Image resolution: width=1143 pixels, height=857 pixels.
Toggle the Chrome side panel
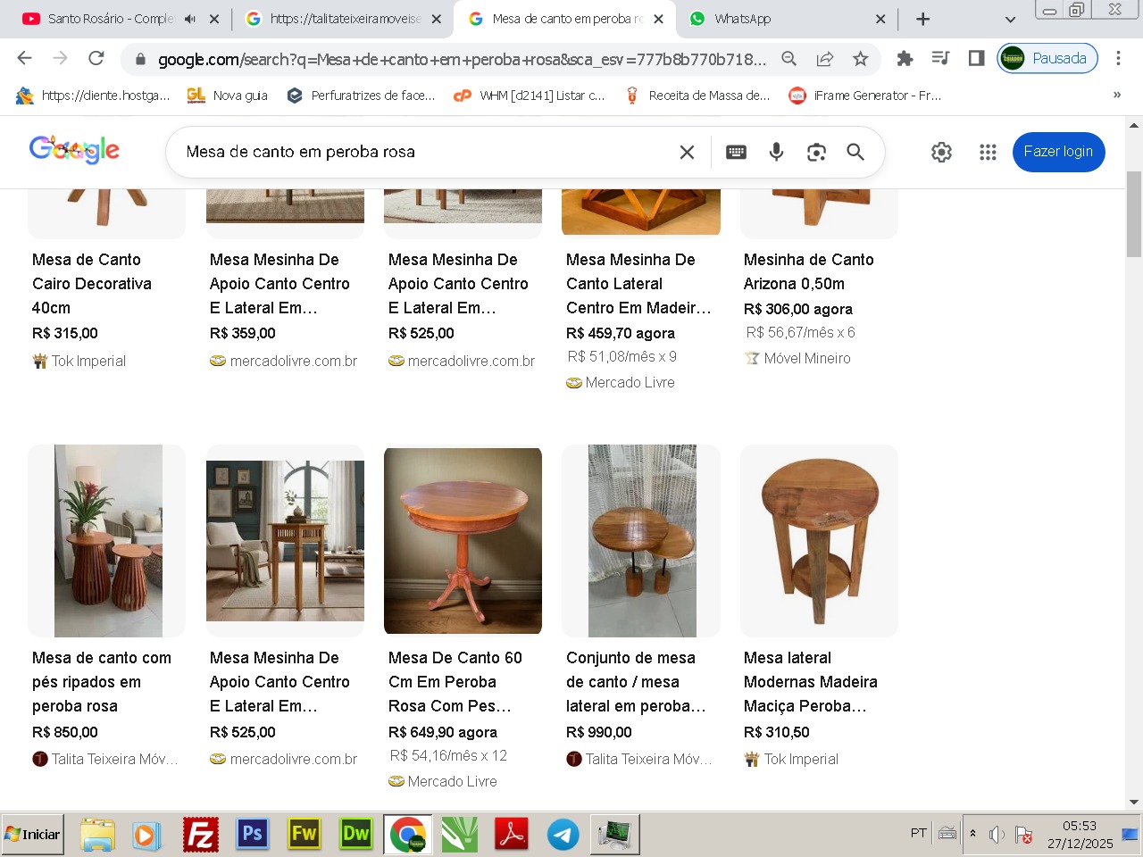pos(976,59)
